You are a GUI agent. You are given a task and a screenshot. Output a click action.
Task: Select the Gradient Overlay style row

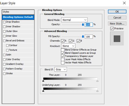click(18, 64)
